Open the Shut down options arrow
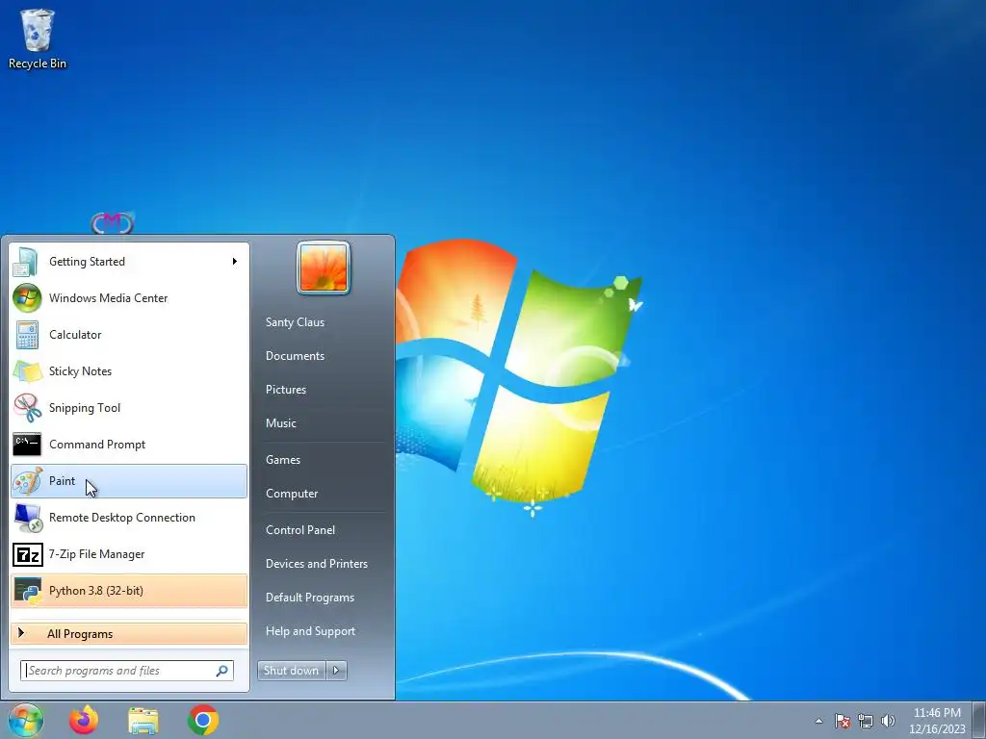This screenshot has height=739, width=986. pos(336,671)
